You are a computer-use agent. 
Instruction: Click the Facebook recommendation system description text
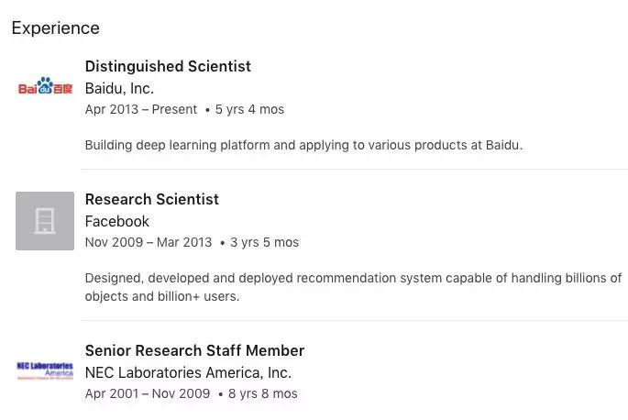(353, 287)
